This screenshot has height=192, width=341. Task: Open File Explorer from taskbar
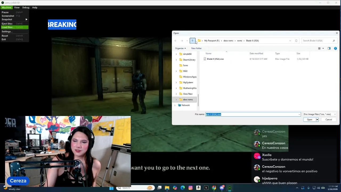point(167,188)
